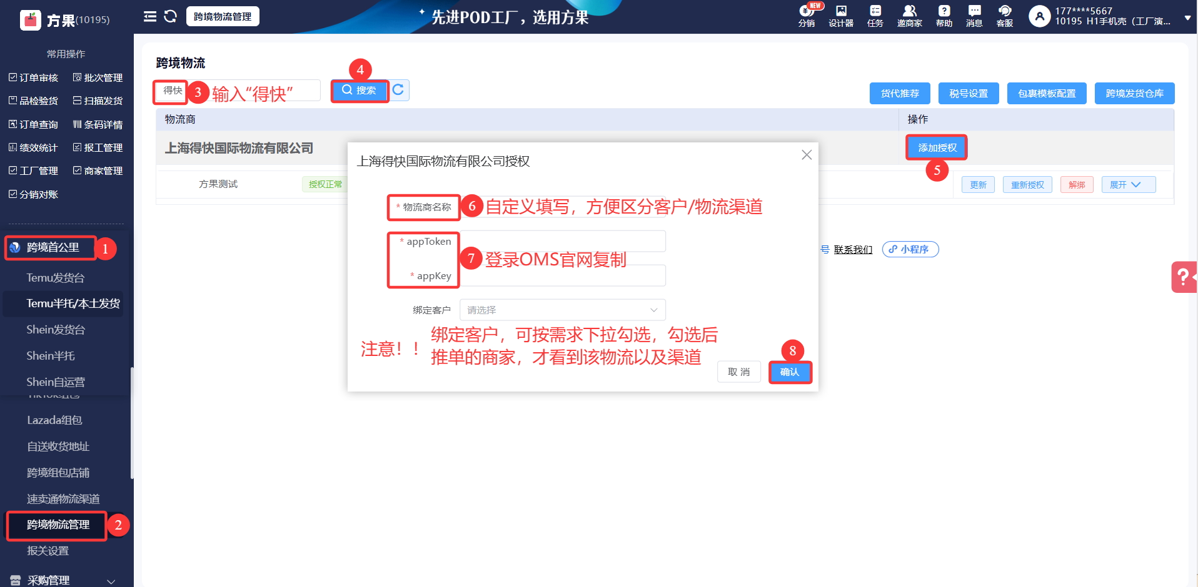Screen dimensions: 1198x587
Task: Click the user avatar icon
Action: click(x=1039, y=16)
